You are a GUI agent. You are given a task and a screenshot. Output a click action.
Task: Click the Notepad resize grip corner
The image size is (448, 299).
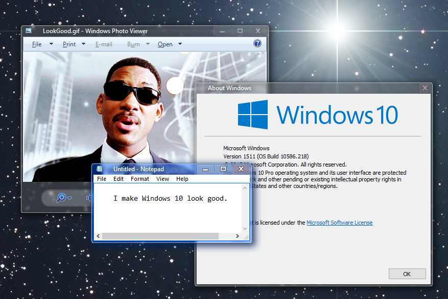click(246, 237)
